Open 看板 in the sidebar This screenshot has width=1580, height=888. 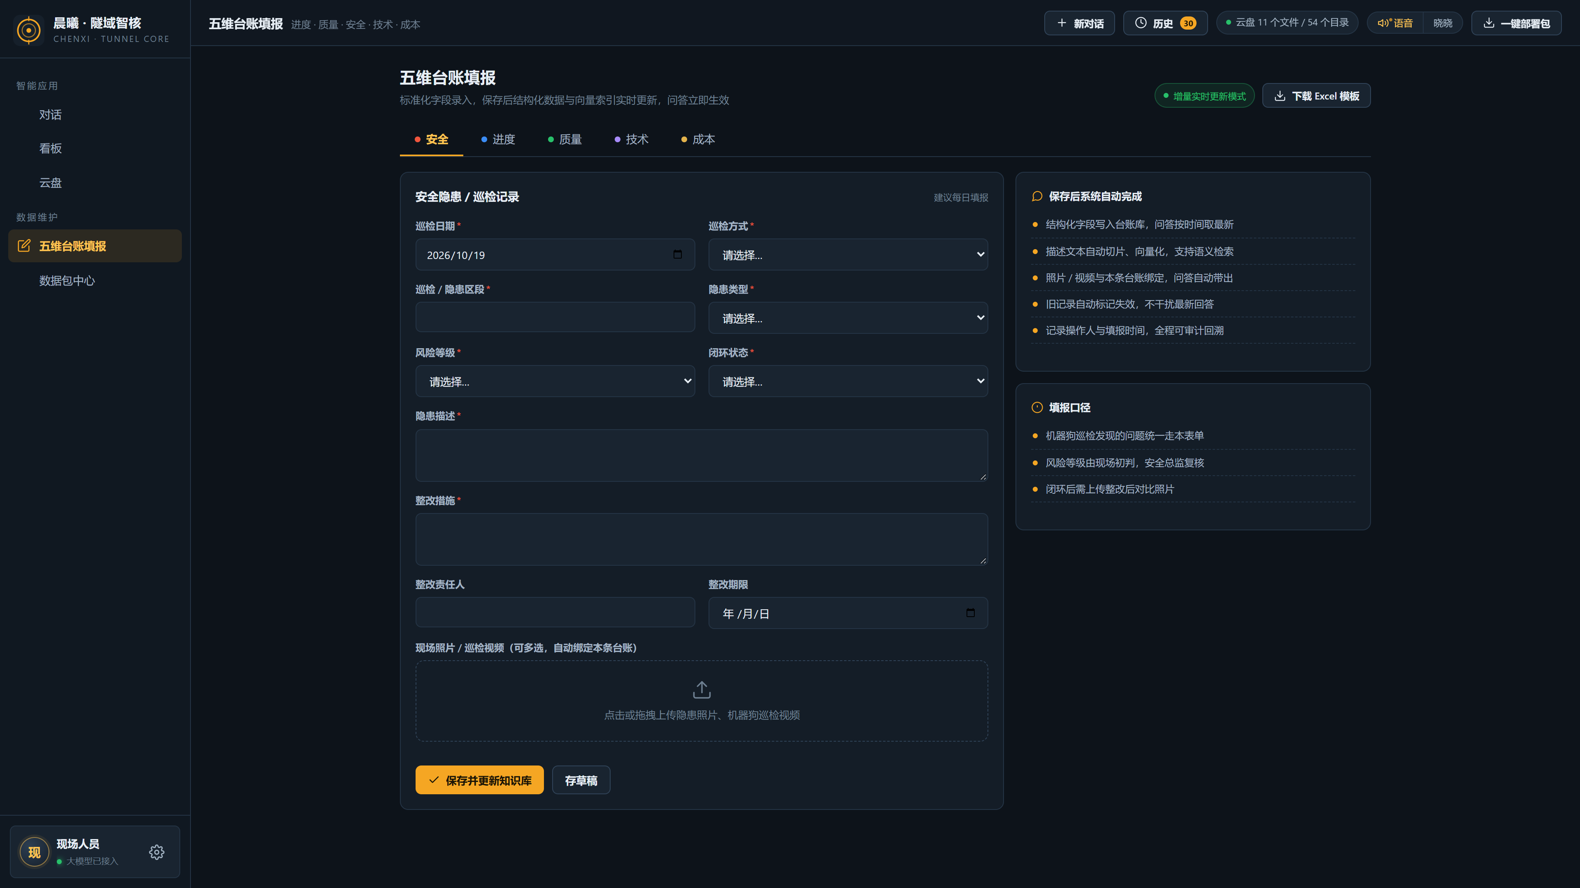point(95,148)
